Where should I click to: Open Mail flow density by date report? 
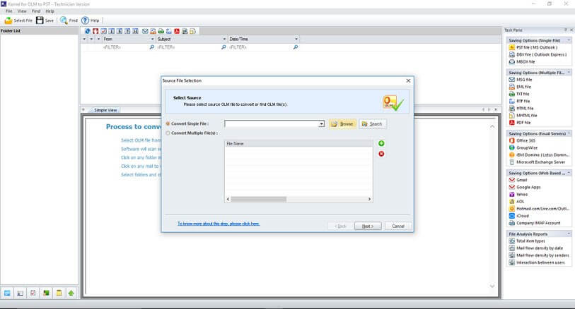[x=536, y=248]
